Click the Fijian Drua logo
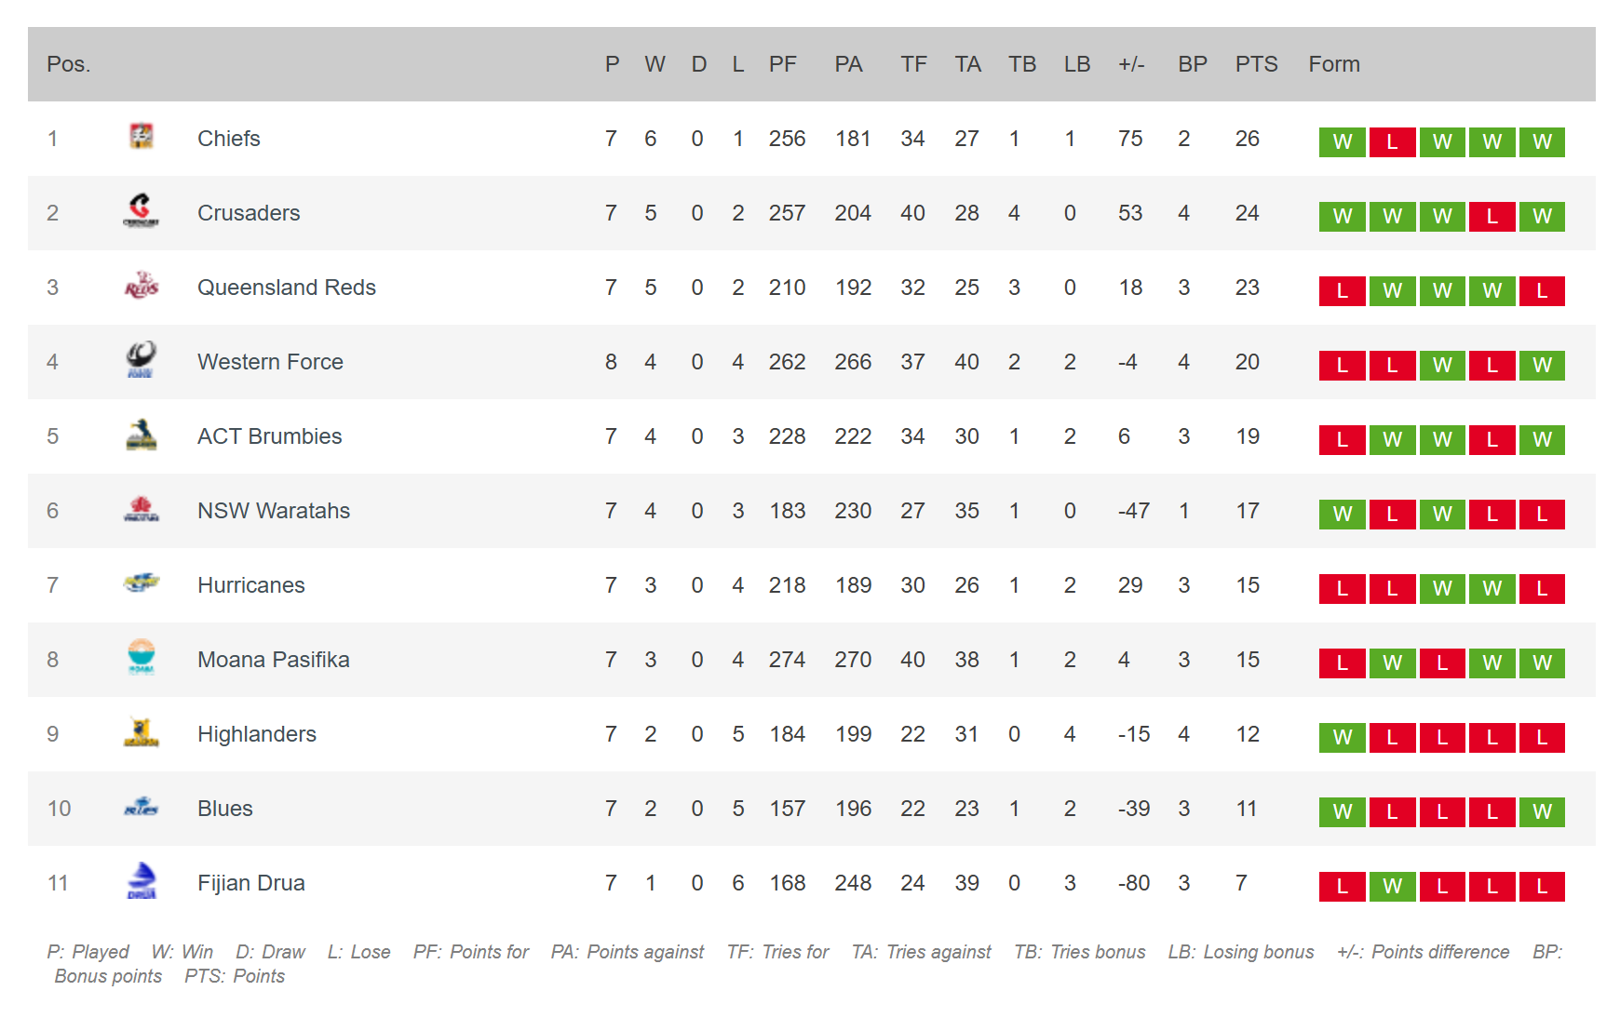The image size is (1620, 1031). click(x=142, y=881)
